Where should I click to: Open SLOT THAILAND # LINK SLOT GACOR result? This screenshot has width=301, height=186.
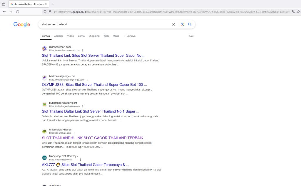(x=94, y=138)
